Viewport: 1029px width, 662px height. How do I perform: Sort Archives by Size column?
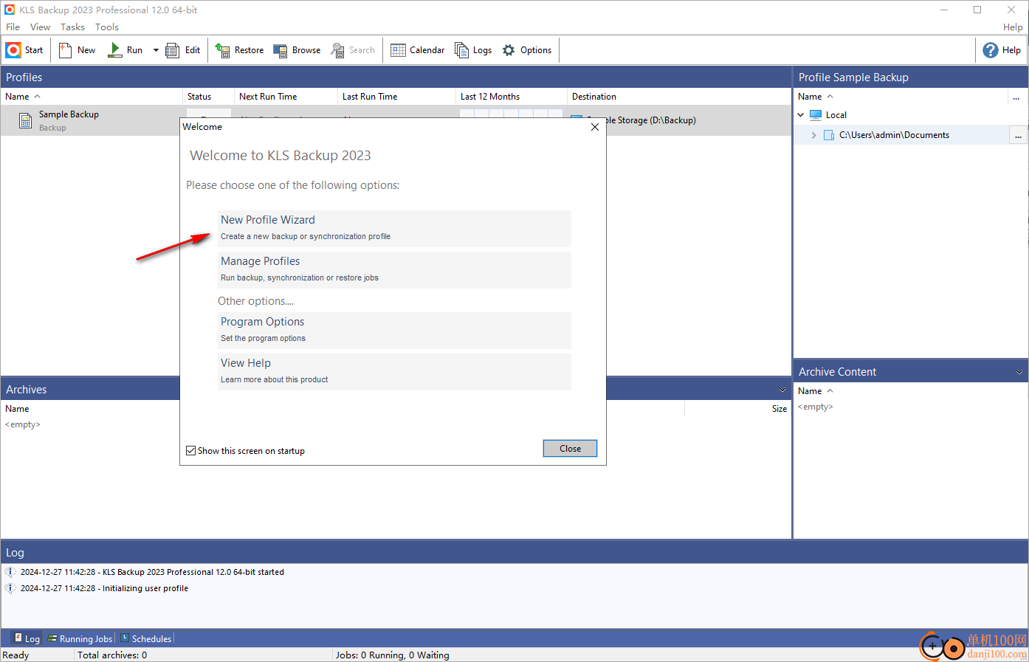780,409
